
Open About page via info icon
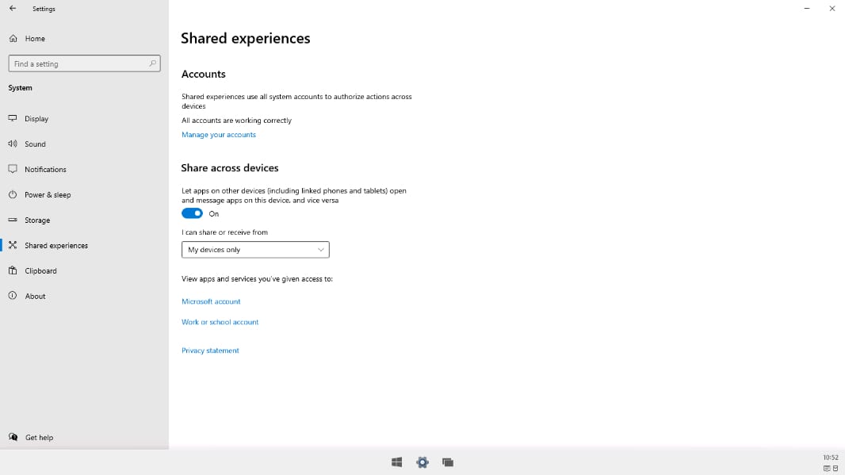coord(13,296)
